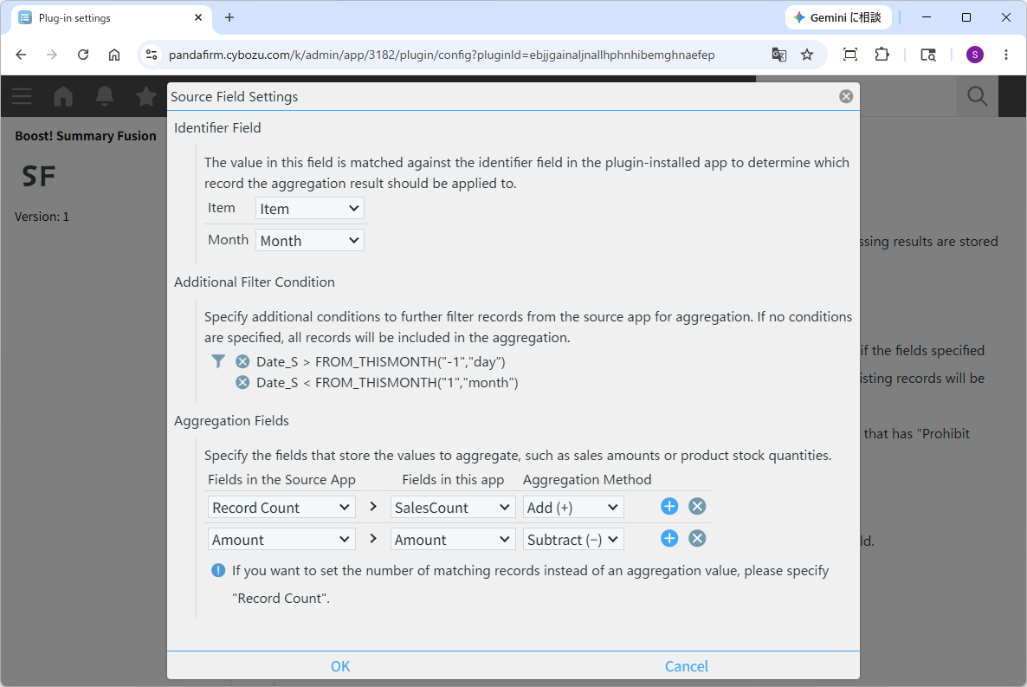Screen dimensions: 1027x687
Task: Delete the Record Count aggregation row
Action: [x=697, y=506]
